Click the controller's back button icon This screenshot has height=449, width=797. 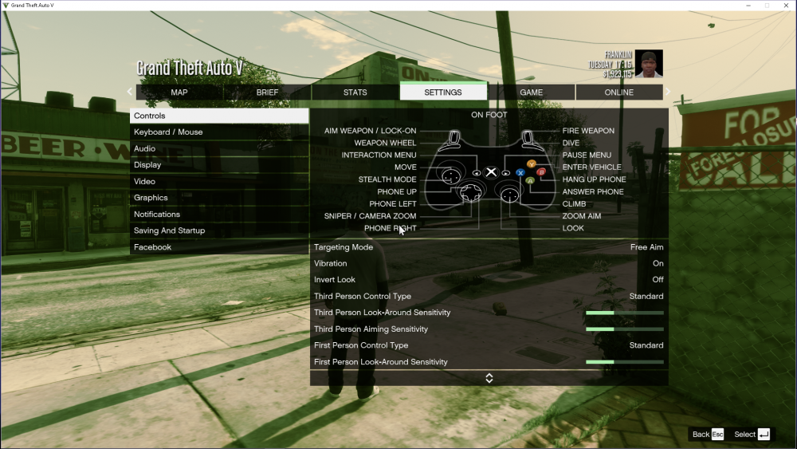[477, 173]
